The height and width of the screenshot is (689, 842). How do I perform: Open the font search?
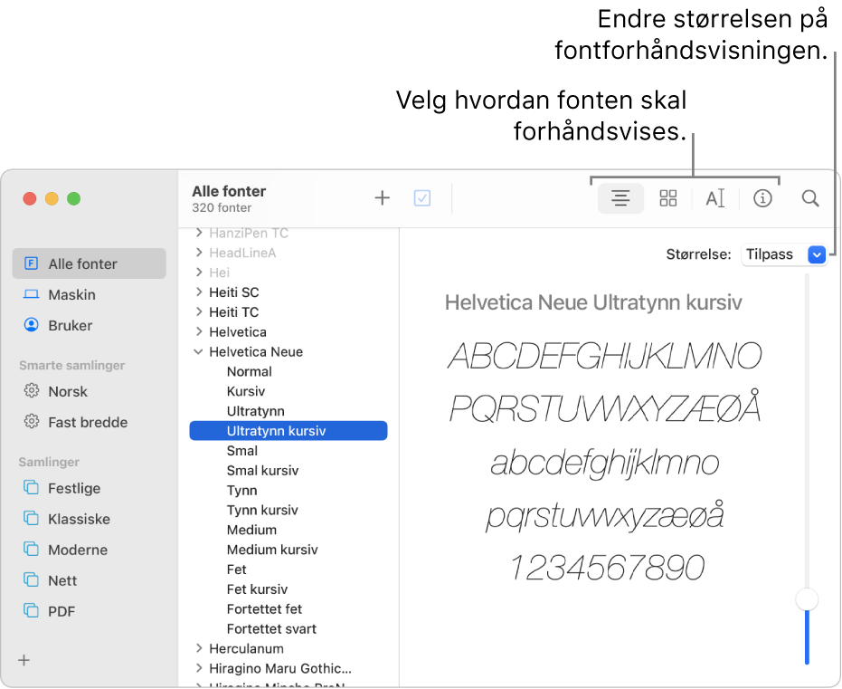[x=810, y=197]
